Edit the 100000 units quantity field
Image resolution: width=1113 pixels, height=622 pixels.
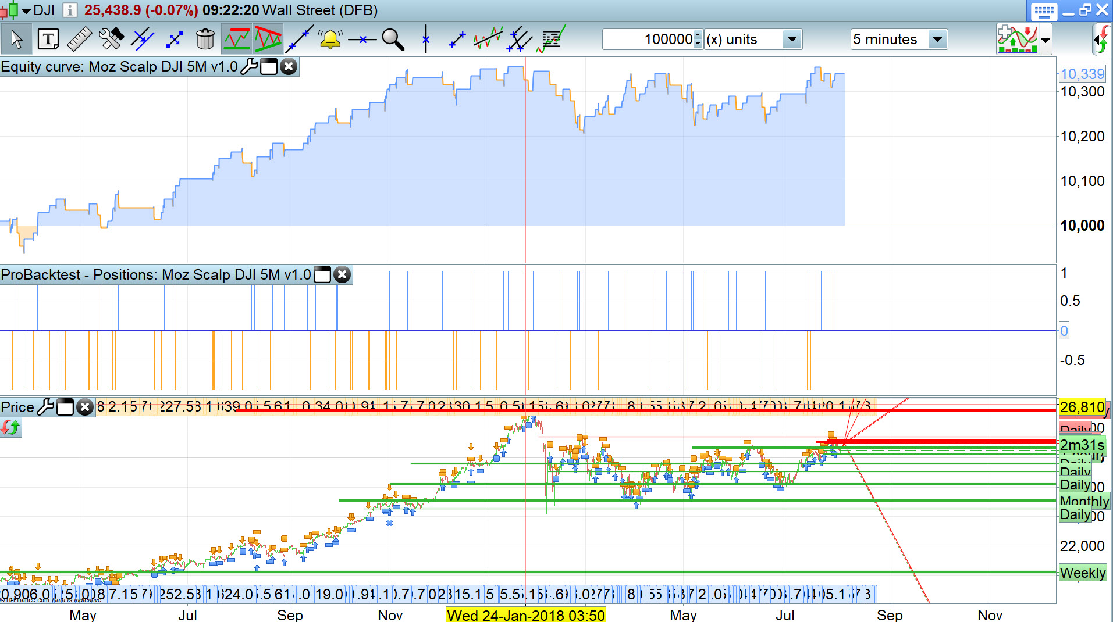click(648, 40)
